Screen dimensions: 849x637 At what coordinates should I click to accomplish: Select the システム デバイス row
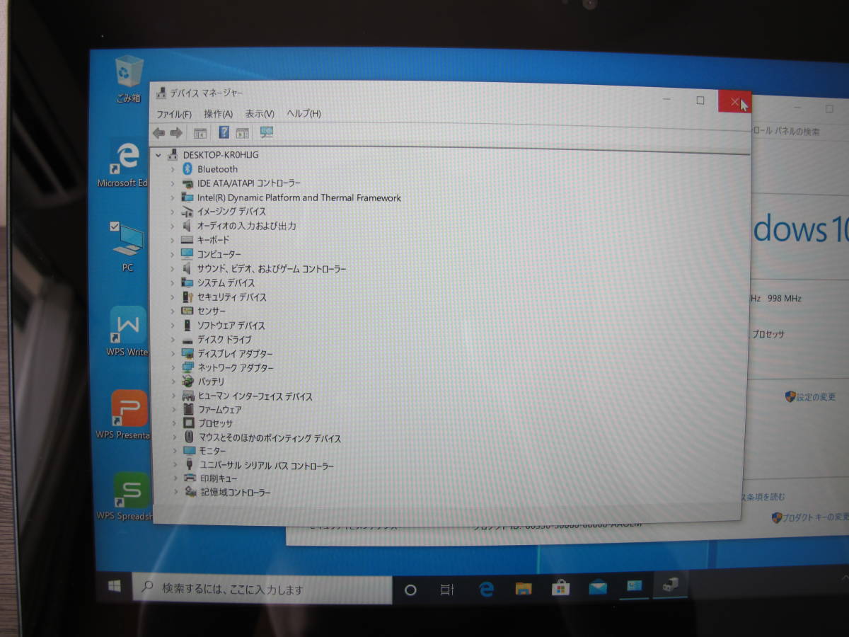[x=219, y=283]
